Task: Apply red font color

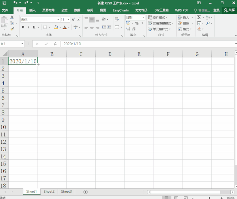Action: point(65,27)
